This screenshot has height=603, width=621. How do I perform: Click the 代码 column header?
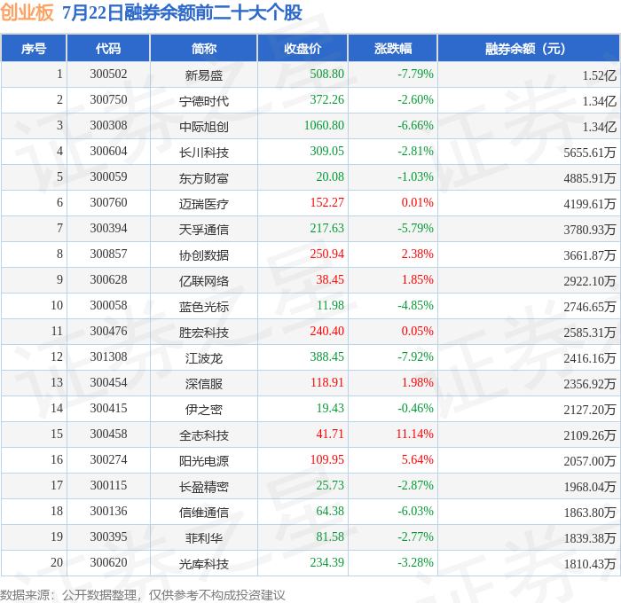click(108, 48)
